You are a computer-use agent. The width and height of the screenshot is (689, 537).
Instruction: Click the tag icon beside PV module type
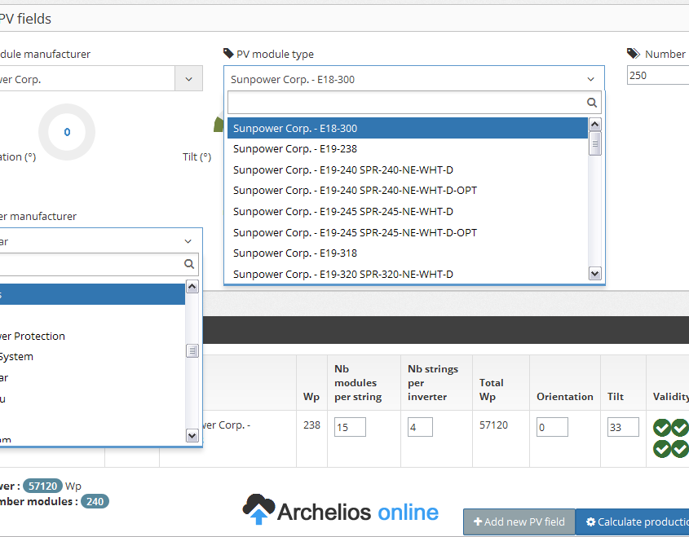tap(228, 54)
